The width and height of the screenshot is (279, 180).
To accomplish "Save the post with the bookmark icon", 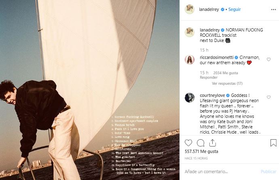I will [273, 143].
